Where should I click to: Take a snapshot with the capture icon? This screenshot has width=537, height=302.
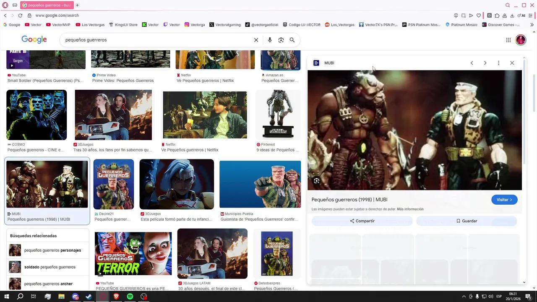(x=463, y=16)
